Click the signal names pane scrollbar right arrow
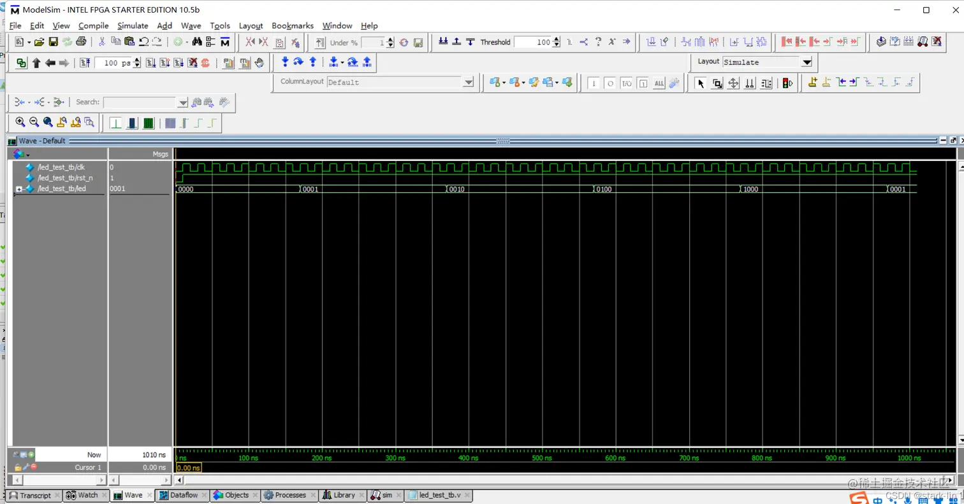Screen dimensions: 964x504 101,480
